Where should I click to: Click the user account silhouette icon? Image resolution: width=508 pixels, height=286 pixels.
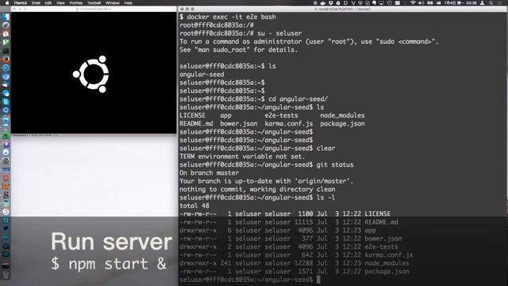482,3
